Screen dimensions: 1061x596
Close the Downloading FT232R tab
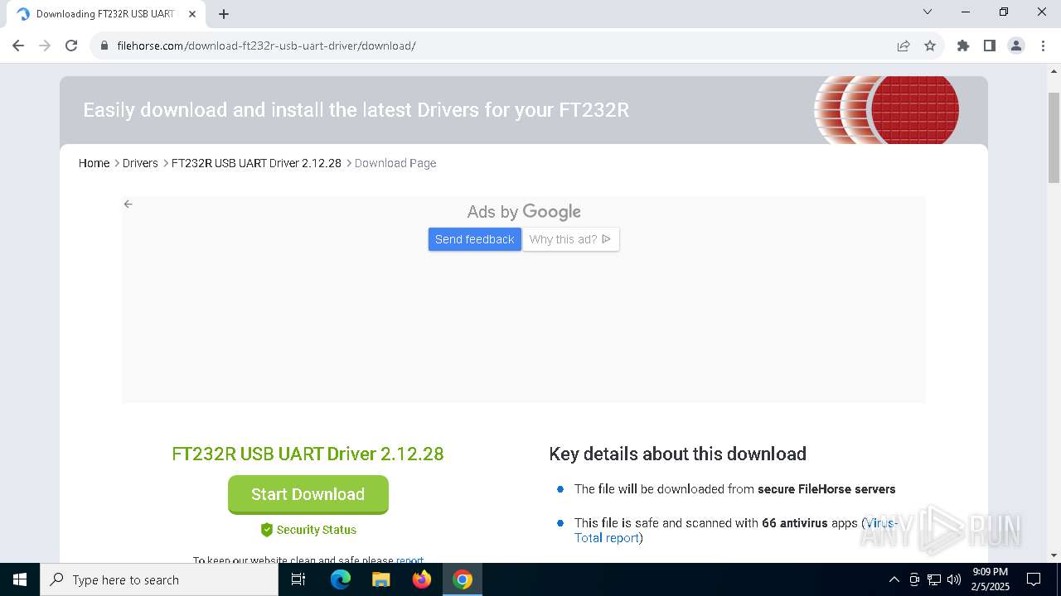pos(192,14)
